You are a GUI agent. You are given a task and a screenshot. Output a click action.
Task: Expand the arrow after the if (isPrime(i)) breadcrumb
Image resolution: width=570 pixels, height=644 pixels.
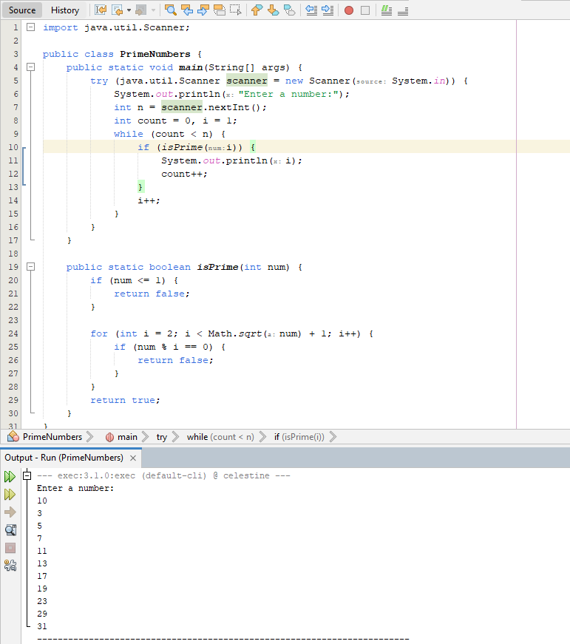click(333, 436)
